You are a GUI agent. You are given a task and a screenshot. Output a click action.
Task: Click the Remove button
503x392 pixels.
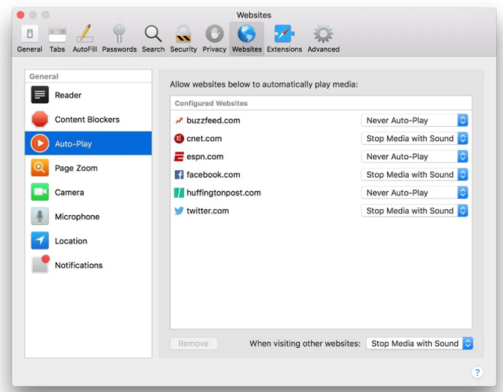point(194,343)
